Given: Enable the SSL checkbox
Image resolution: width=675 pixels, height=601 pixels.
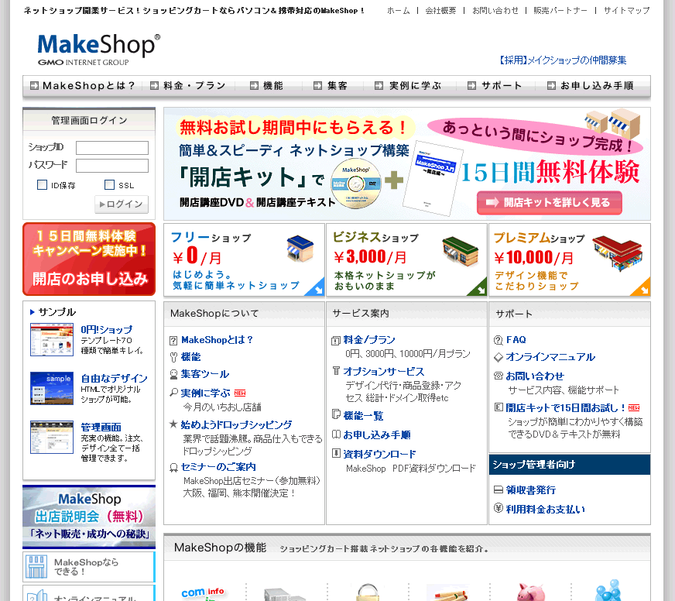Looking at the screenshot, I should tap(109, 185).
